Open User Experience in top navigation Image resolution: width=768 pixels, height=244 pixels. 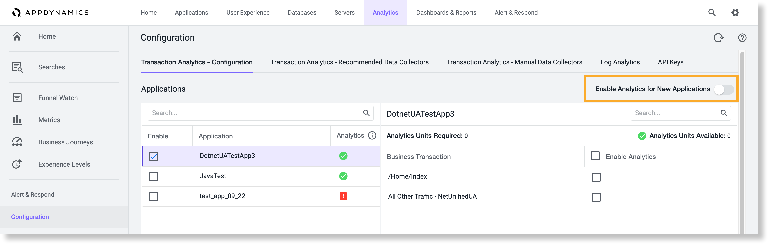(x=248, y=13)
